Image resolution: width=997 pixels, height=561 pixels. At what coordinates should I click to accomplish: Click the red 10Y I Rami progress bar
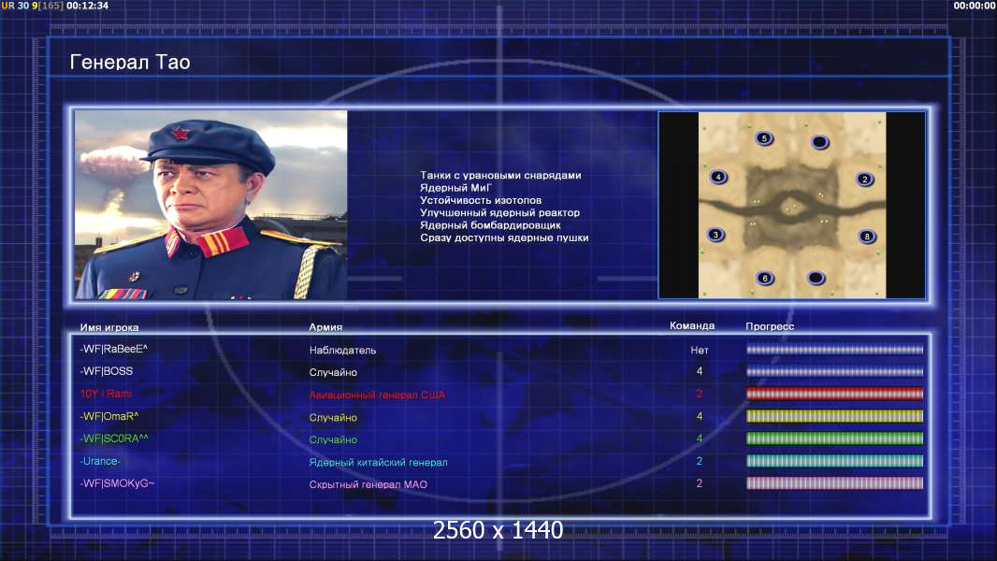point(834,394)
